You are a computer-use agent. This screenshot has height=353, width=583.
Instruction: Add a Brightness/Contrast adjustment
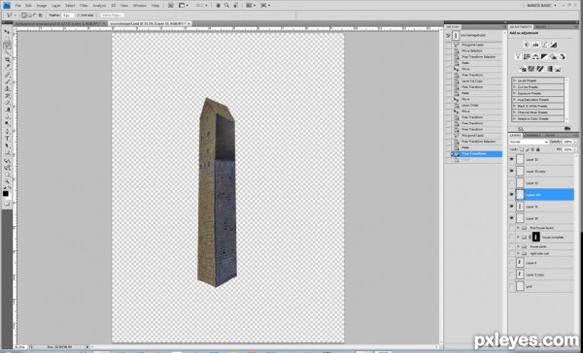pos(527,45)
